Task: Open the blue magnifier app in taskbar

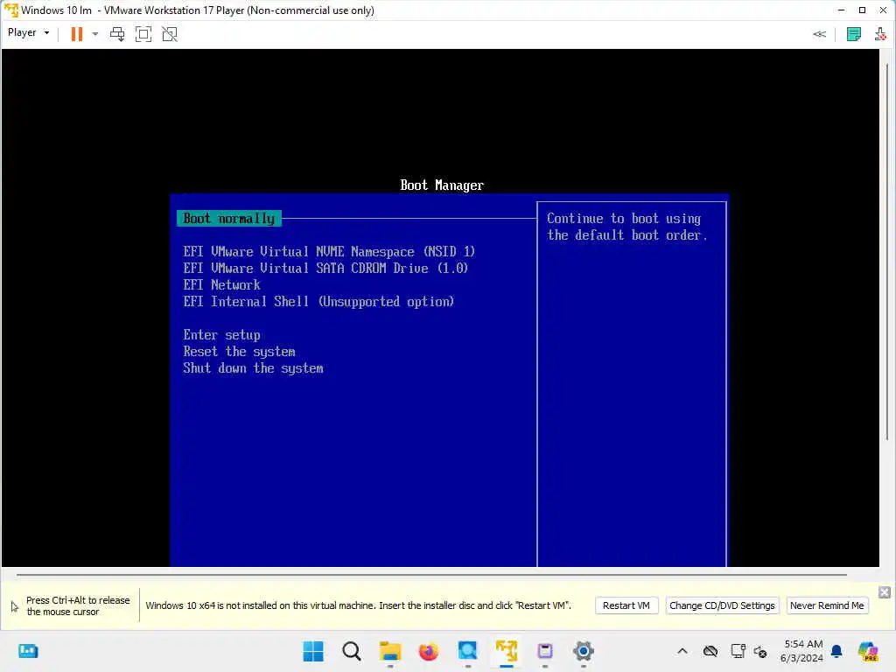Action: (x=467, y=651)
